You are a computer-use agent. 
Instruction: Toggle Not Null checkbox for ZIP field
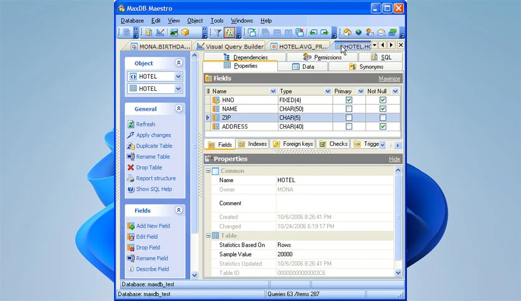383,118
